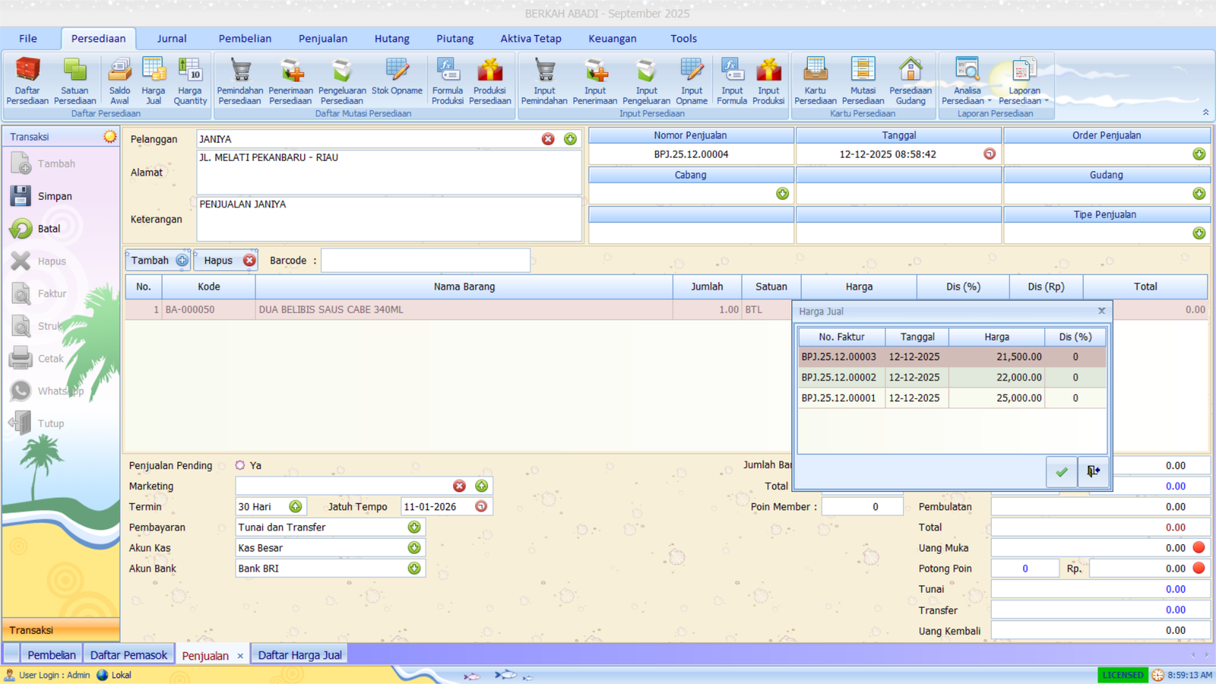Confirm price with green checkmark button

[1061, 472]
